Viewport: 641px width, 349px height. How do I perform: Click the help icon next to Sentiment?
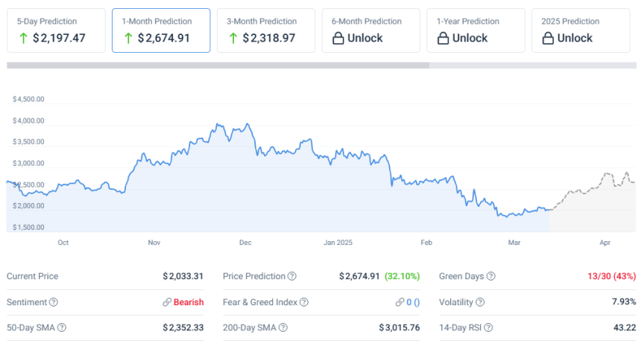pyautogui.click(x=54, y=302)
